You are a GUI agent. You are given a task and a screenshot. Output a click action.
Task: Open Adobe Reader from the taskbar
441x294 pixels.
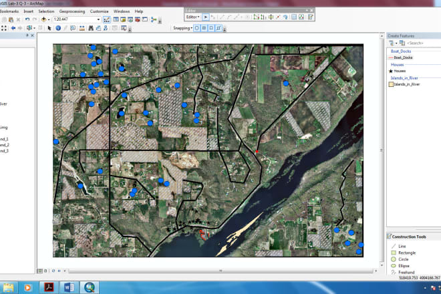pos(49,287)
